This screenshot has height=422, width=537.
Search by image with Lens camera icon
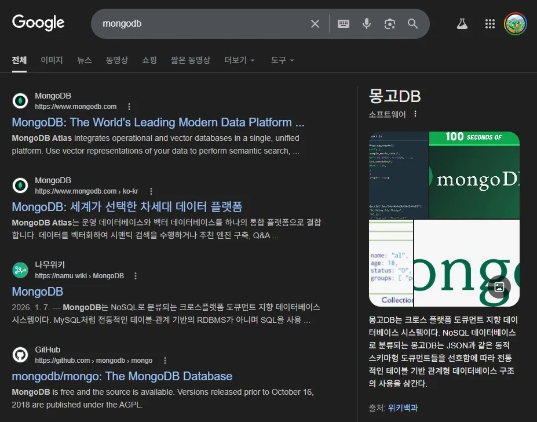coord(390,24)
